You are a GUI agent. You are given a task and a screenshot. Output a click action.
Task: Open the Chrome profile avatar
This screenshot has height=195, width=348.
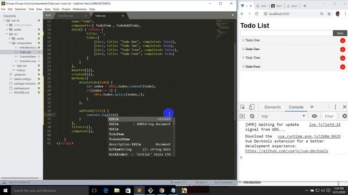pos(338,14)
